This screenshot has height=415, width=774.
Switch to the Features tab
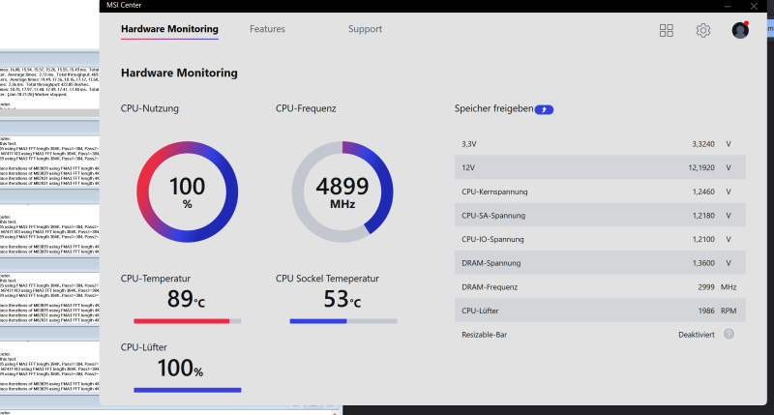(267, 29)
